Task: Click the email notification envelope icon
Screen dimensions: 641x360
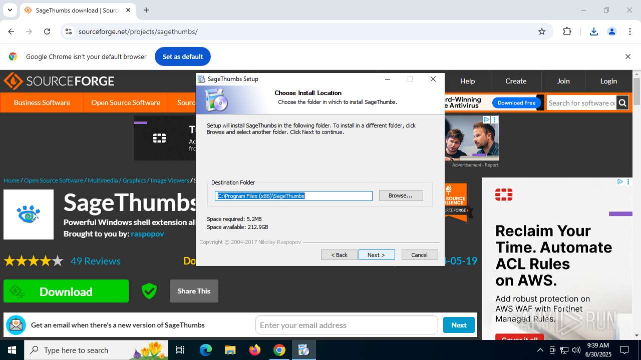Action: pyautogui.click(x=16, y=325)
